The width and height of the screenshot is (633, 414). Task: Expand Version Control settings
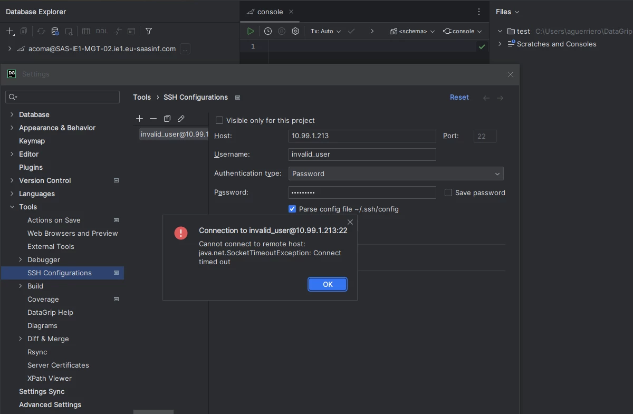(12, 180)
